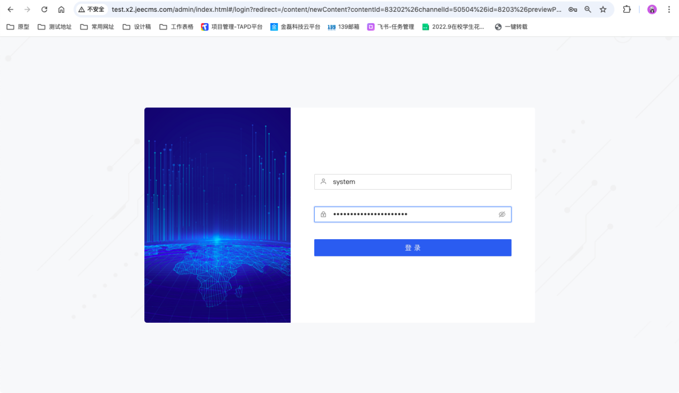Screen dimensions: 679x393
Task: Open the Chrome three-dot menu
Action: (669, 10)
